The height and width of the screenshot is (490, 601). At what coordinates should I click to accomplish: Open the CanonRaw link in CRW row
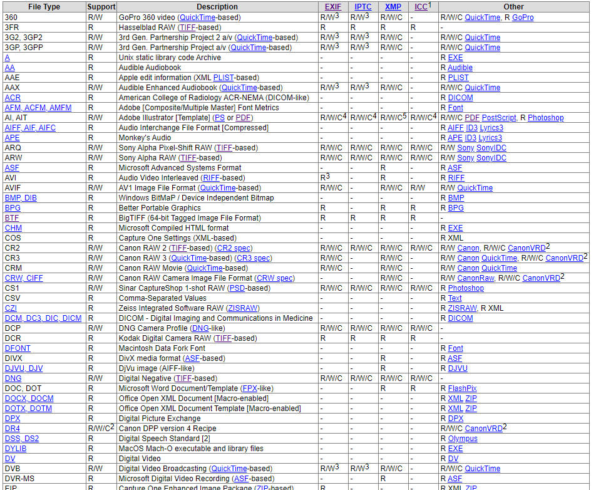point(476,278)
